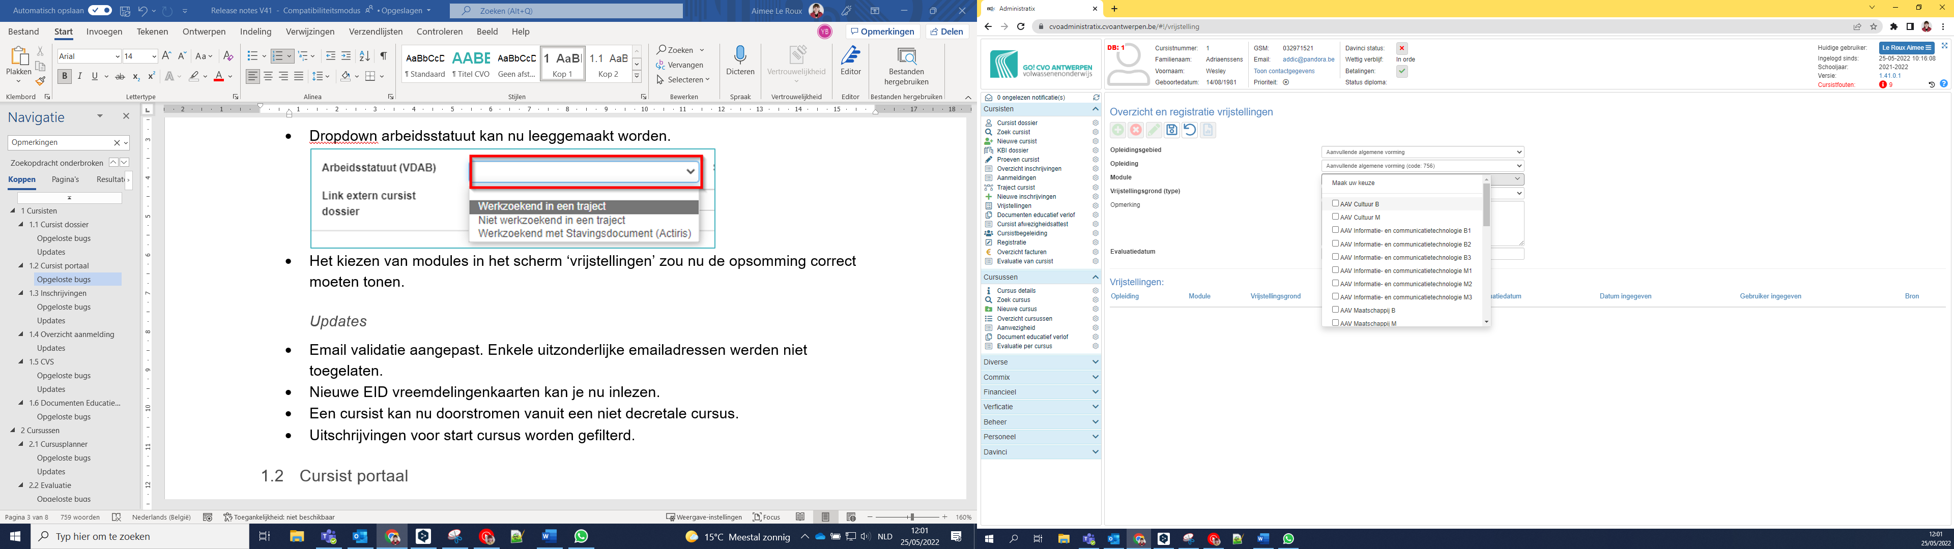Click the save icon in vrijstellingen toolbar

coord(1172,131)
